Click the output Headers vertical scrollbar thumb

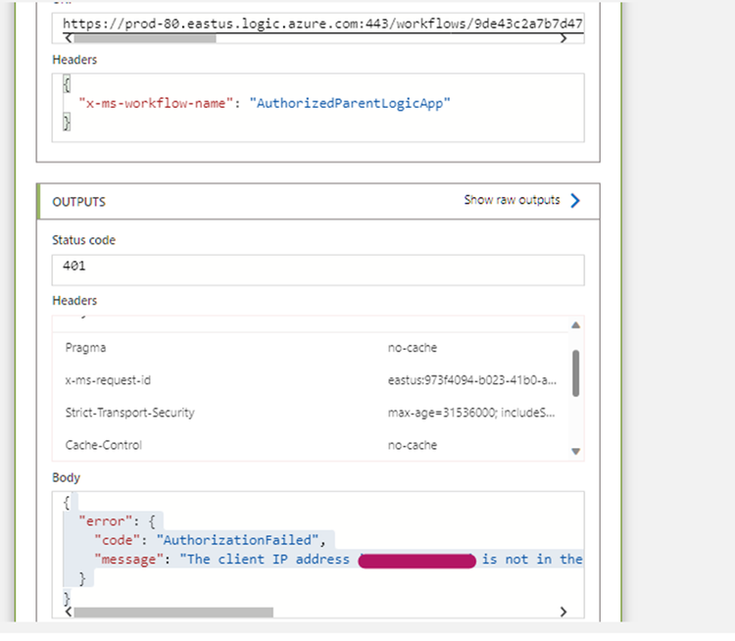[575, 372]
